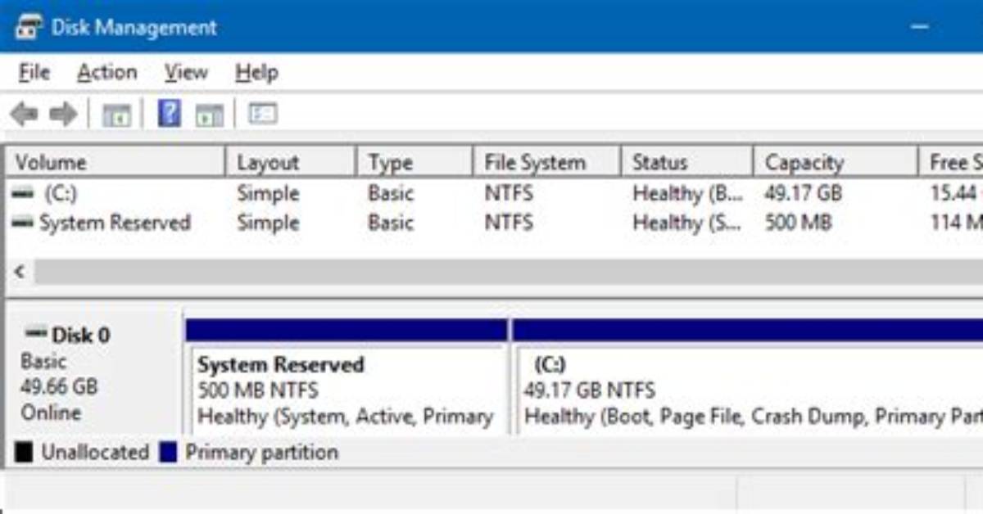
Task: Click the Primary partition legend label
Action: click(x=261, y=453)
